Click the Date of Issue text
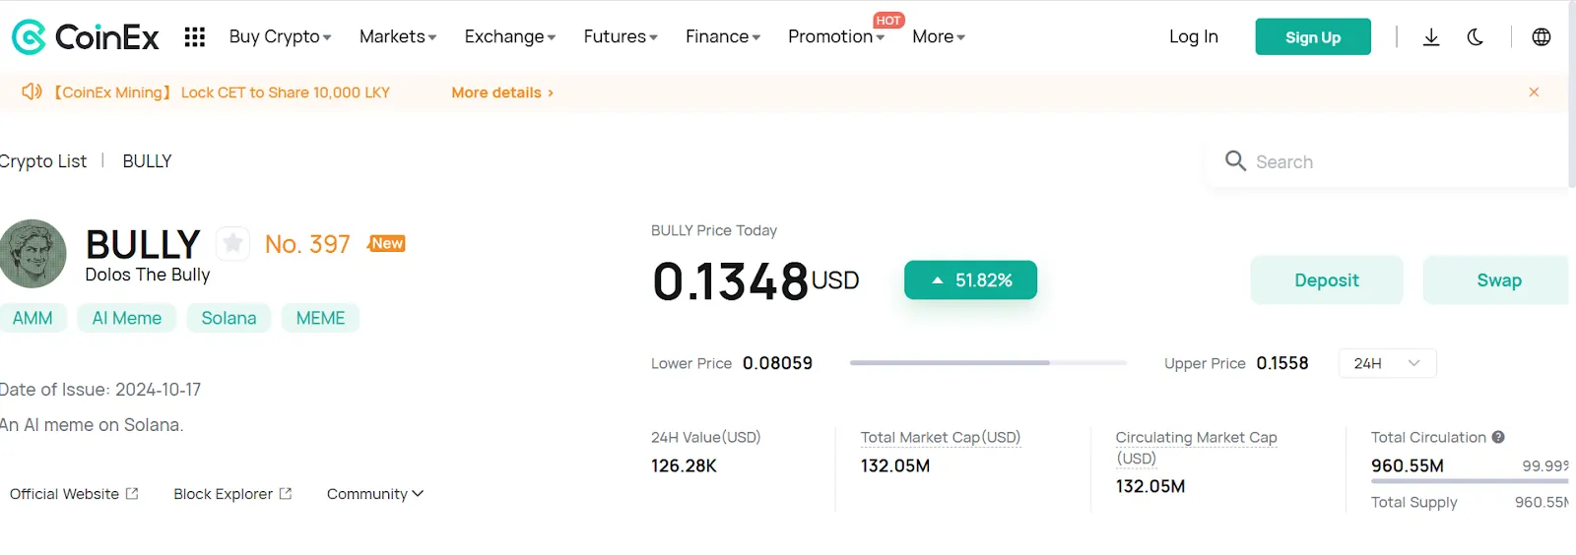 point(100,390)
